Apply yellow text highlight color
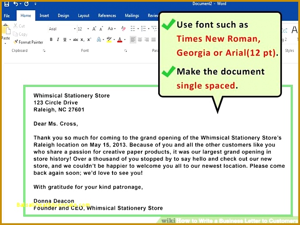The height and width of the screenshot is (225, 300). 109,39
